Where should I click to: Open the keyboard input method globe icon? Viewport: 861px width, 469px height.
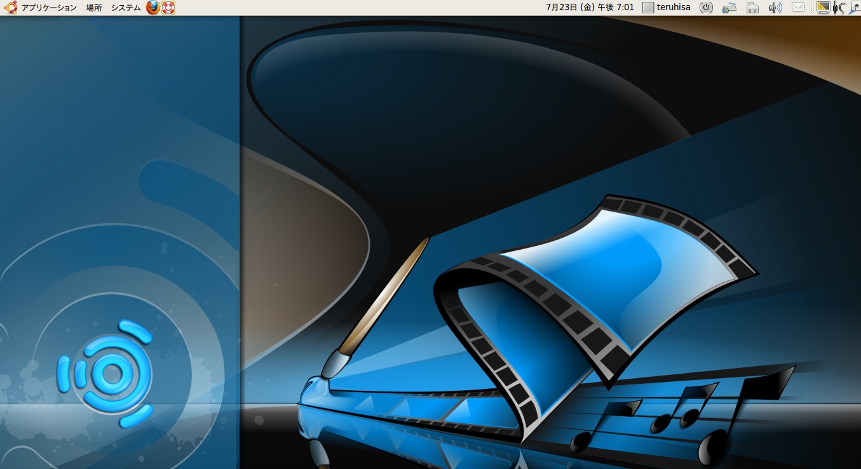[729, 8]
